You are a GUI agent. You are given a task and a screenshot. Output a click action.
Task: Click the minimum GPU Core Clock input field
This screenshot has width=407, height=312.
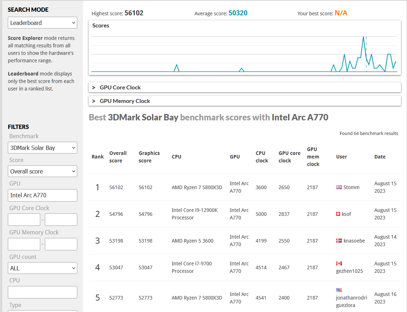(24, 220)
